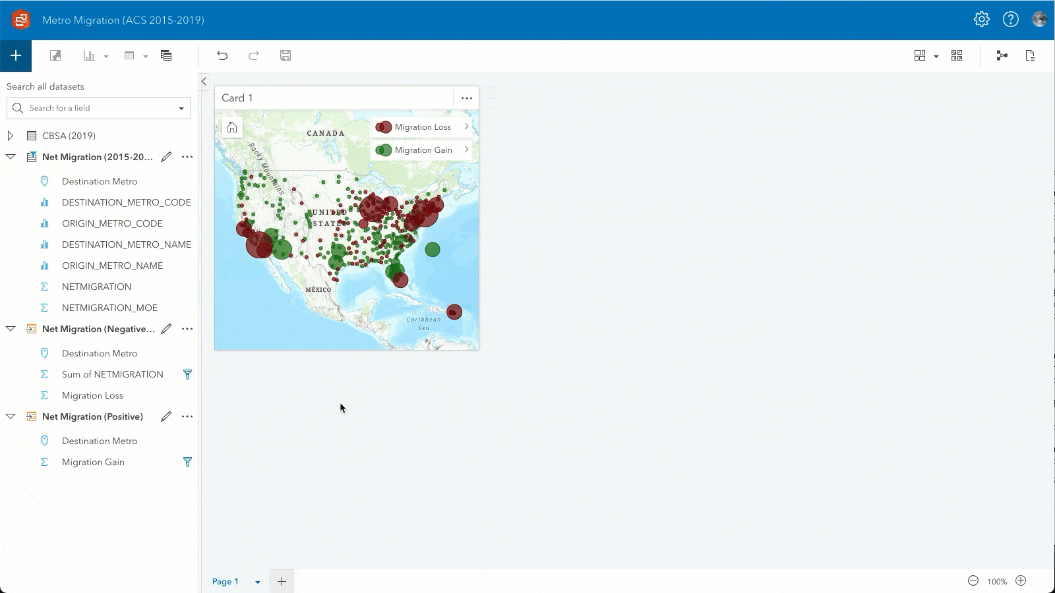
Task: Undo the last action
Action: (222, 56)
